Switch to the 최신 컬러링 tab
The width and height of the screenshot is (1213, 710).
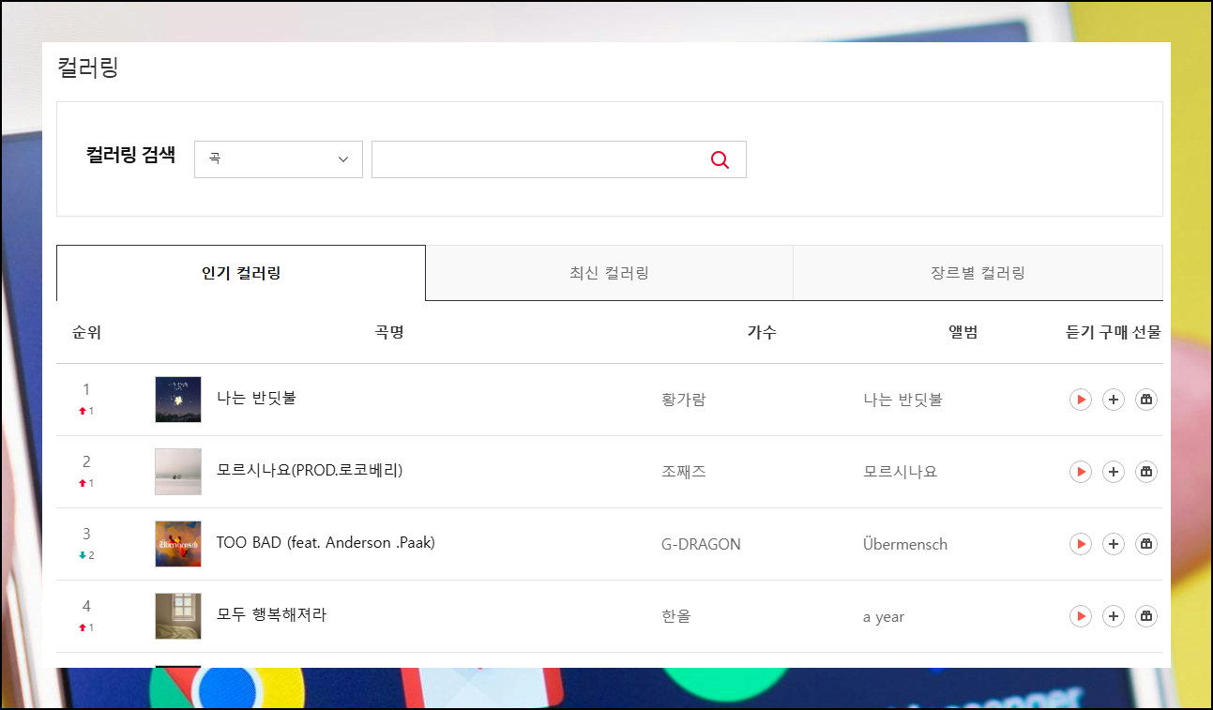pyautogui.click(x=610, y=273)
